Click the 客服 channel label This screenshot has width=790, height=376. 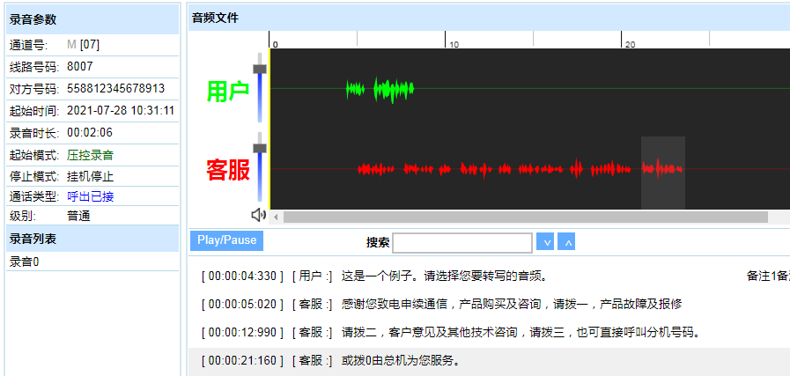[x=228, y=171]
